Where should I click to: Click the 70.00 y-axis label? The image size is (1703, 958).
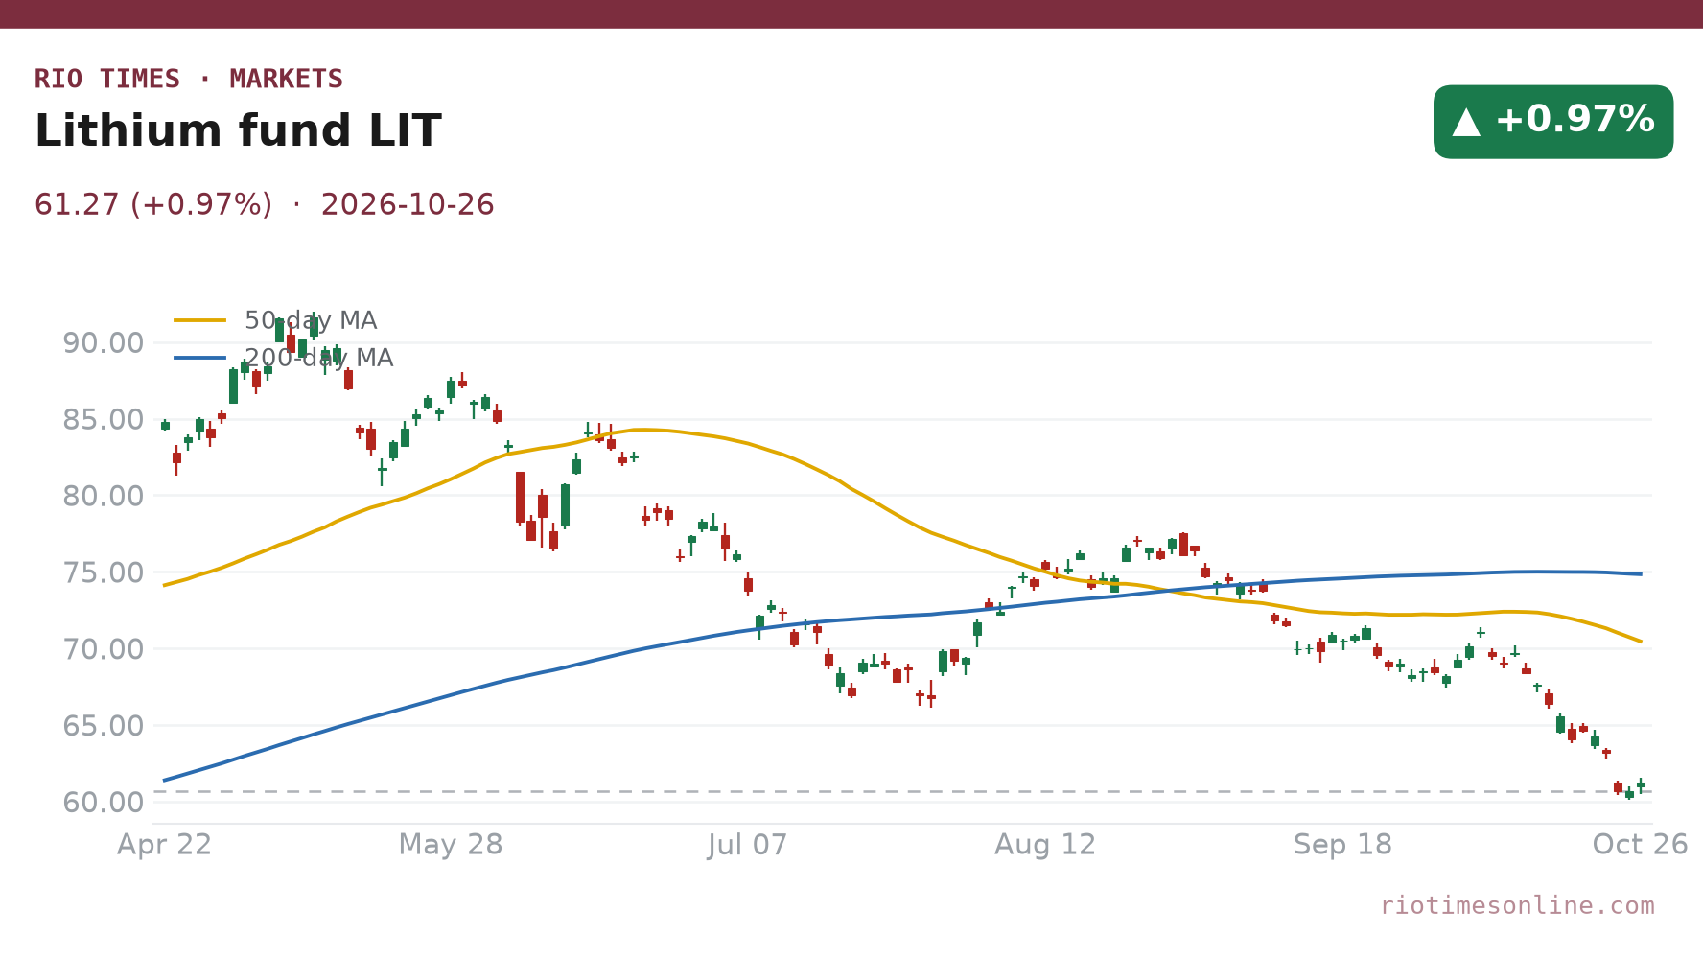click(104, 649)
